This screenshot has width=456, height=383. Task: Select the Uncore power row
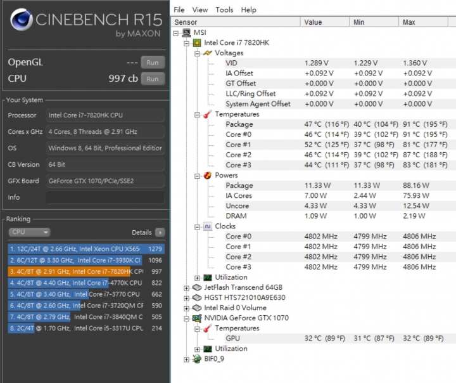point(340,206)
